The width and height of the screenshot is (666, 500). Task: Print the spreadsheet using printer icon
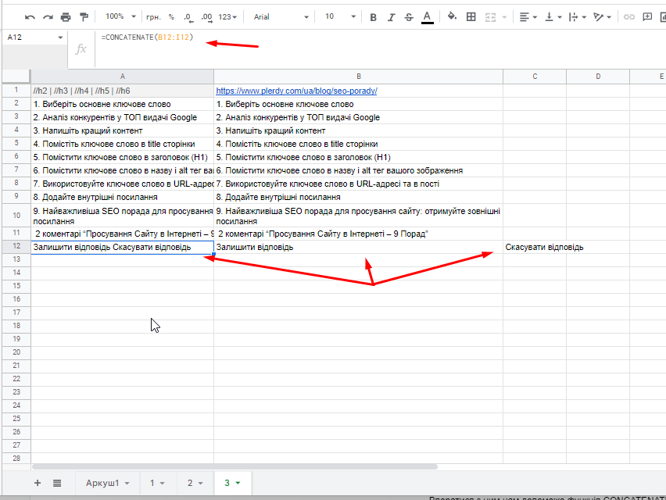pyautogui.click(x=66, y=16)
